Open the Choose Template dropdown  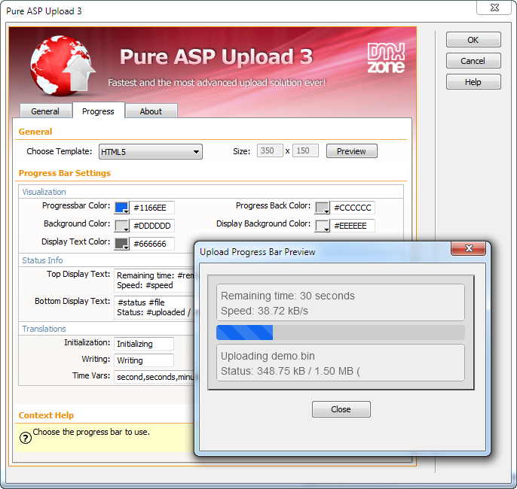pyautogui.click(x=151, y=152)
